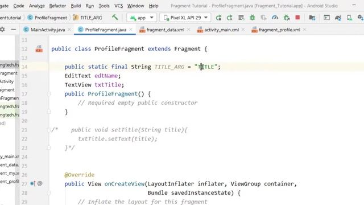Open the Run menu
364x205 pixels.
pyautogui.click(x=90, y=6)
